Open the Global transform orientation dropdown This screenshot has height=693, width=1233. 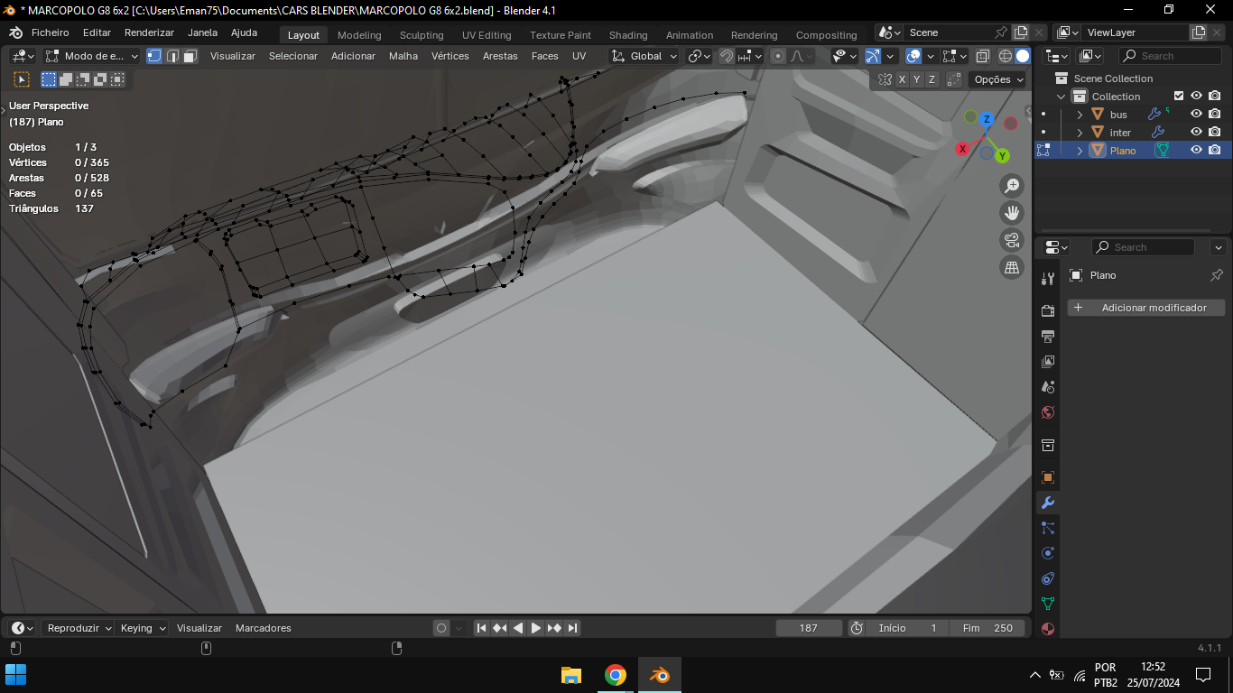pyautogui.click(x=644, y=56)
